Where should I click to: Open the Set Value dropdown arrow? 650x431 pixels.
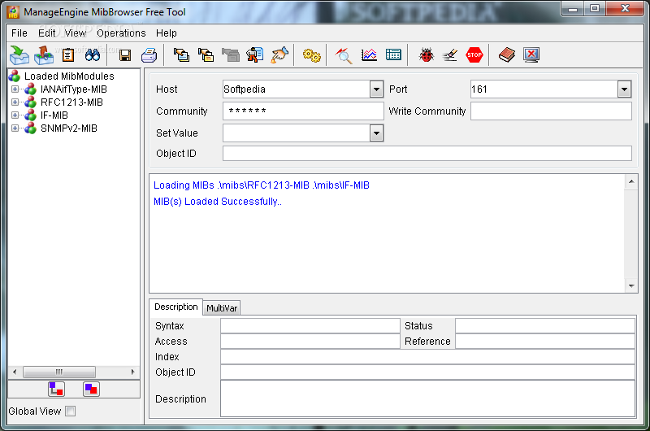pyautogui.click(x=376, y=133)
